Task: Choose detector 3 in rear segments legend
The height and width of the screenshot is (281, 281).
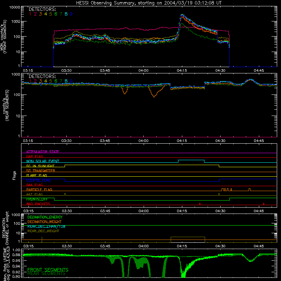Action: 40,81
